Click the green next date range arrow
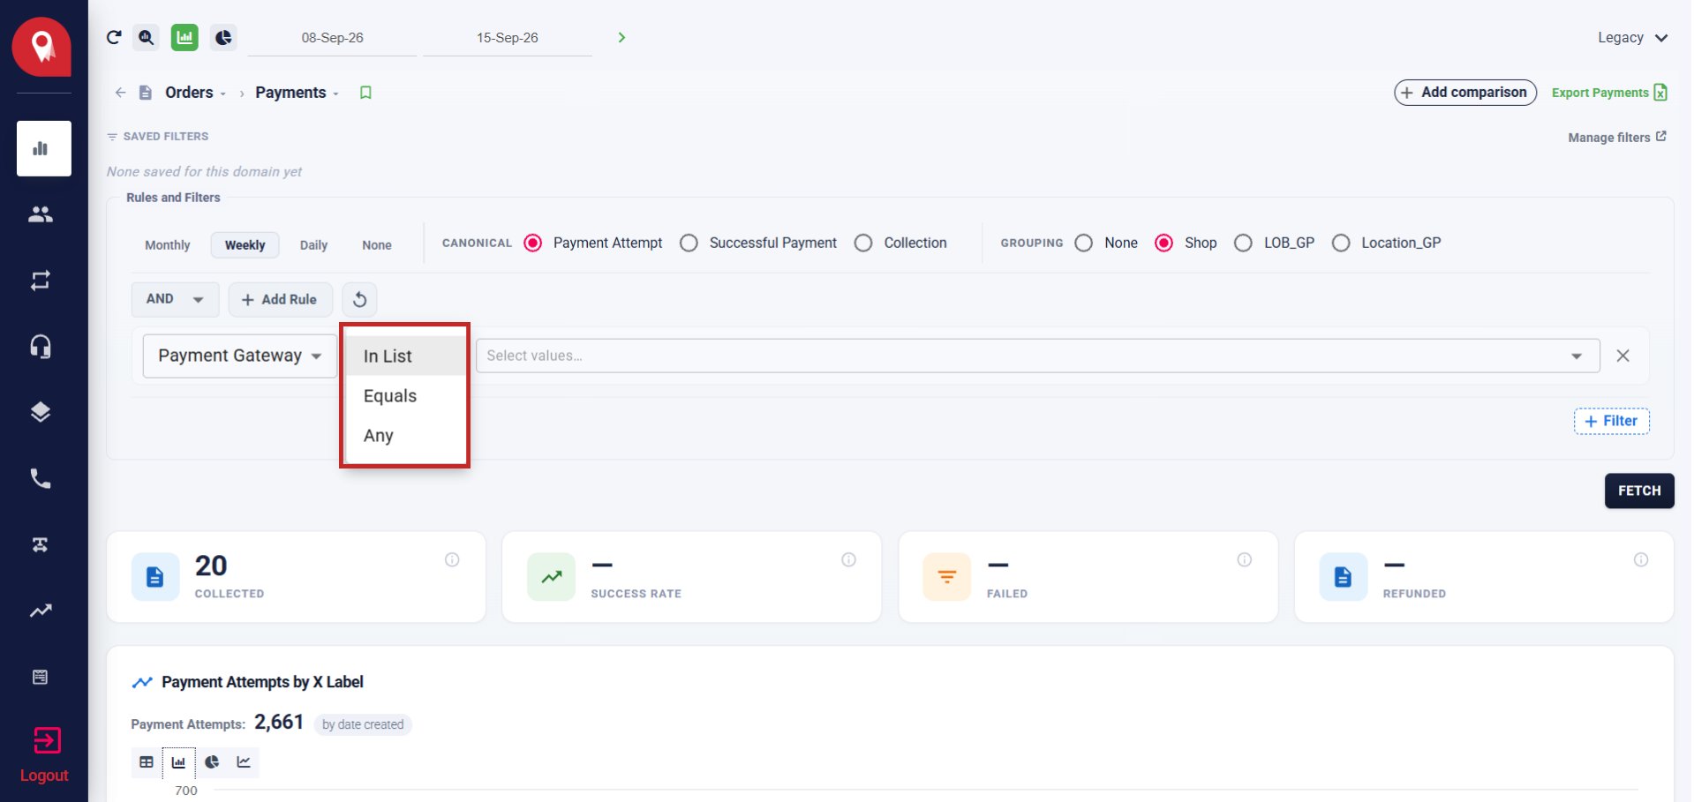This screenshot has height=802, width=1694. pyautogui.click(x=621, y=37)
